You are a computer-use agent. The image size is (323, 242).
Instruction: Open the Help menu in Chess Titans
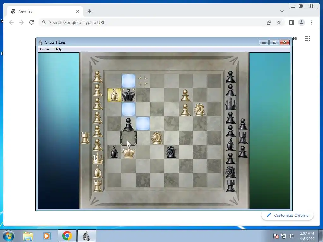[58, 49]
